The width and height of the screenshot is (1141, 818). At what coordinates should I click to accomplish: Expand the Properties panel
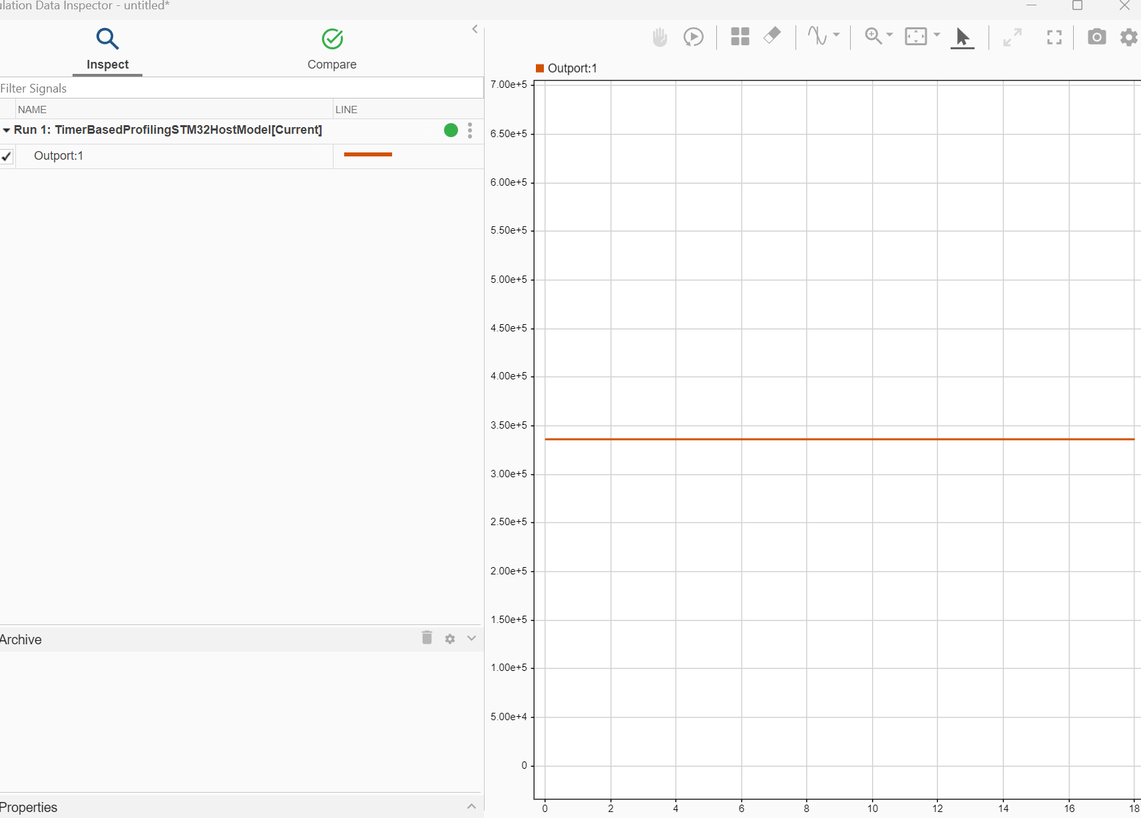471,807
